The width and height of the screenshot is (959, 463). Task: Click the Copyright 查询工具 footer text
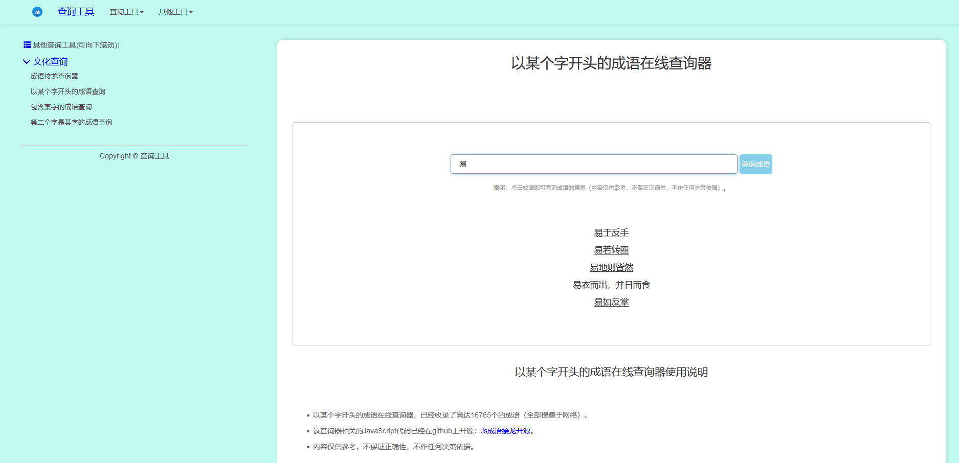[134, 156]
